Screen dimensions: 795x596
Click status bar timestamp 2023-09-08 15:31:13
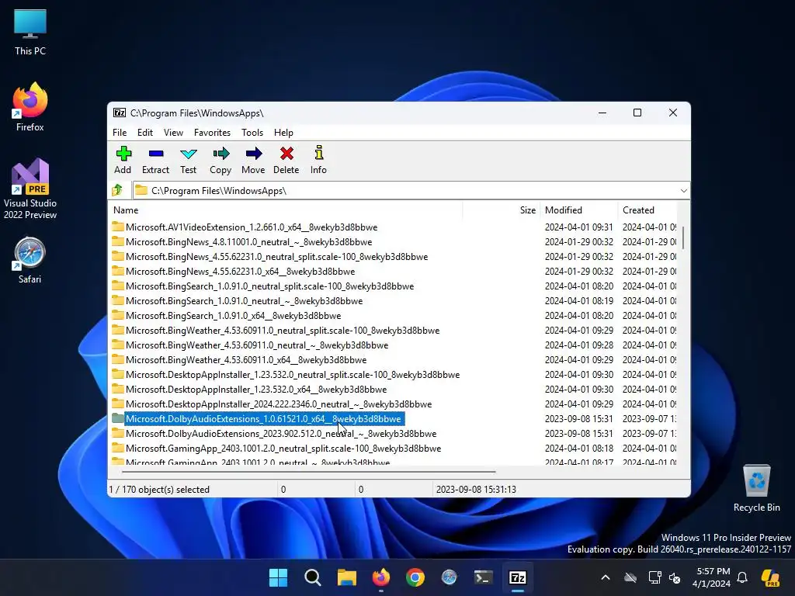click(476, 489)
